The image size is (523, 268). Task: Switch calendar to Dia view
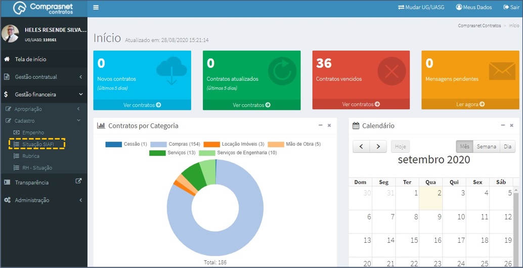pyautogui.click(x=508, y=146)
